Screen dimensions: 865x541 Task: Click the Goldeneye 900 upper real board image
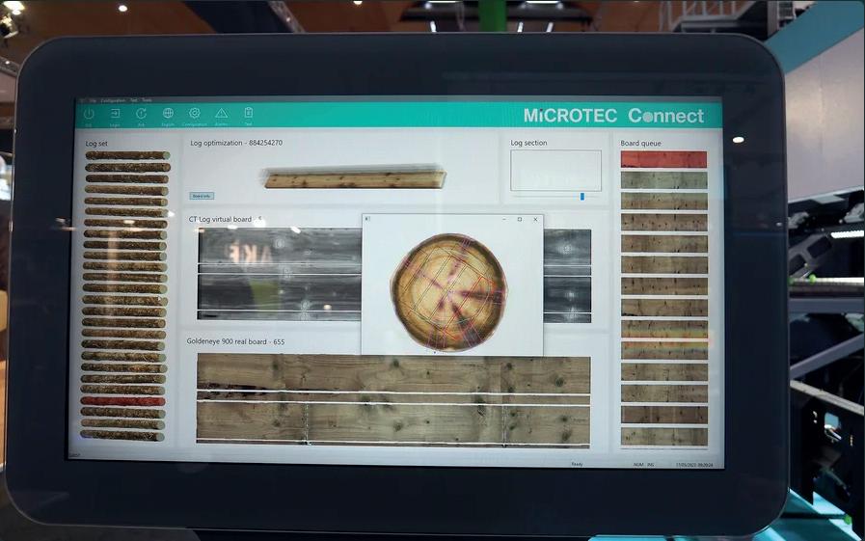pyautogui.click(x=393, y=374)
